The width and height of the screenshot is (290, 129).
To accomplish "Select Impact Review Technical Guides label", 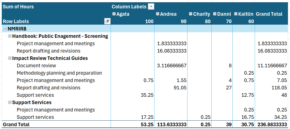I will [50, 58].
